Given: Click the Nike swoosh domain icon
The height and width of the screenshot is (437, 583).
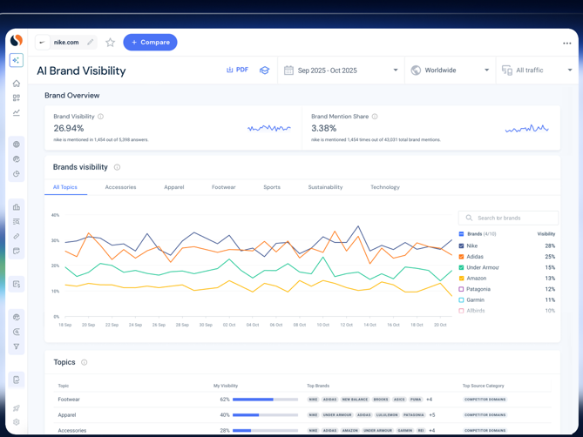Looking at the screenshot, I should click(43, 43).
